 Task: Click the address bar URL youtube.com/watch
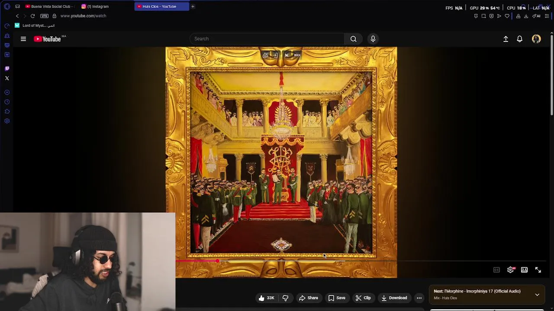tap(83, 16)
